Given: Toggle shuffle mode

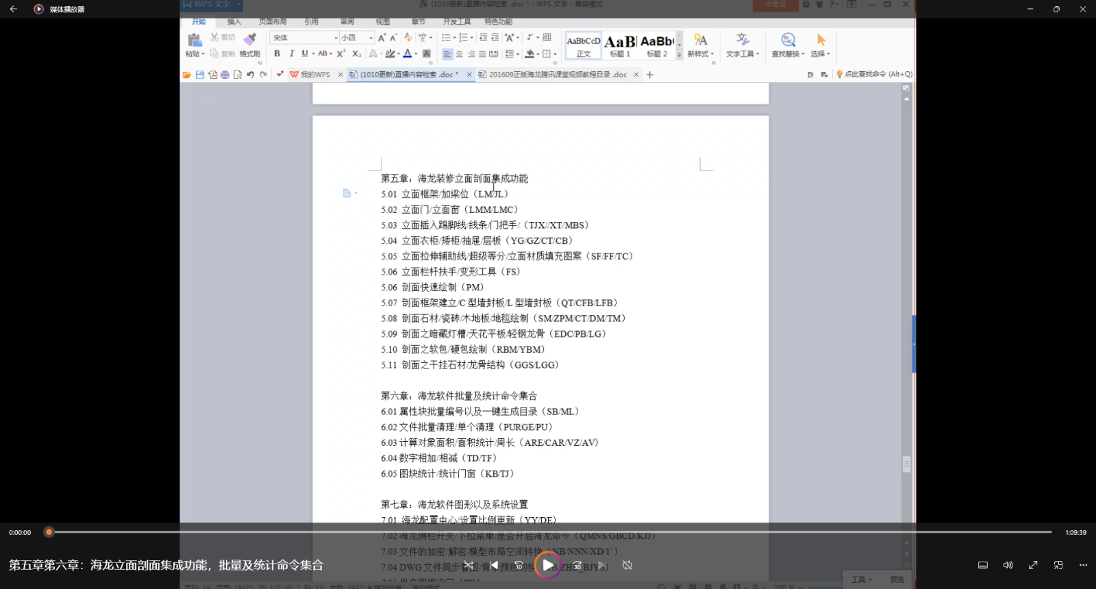Looking at the screenshot, I should (x=469, y=565).
